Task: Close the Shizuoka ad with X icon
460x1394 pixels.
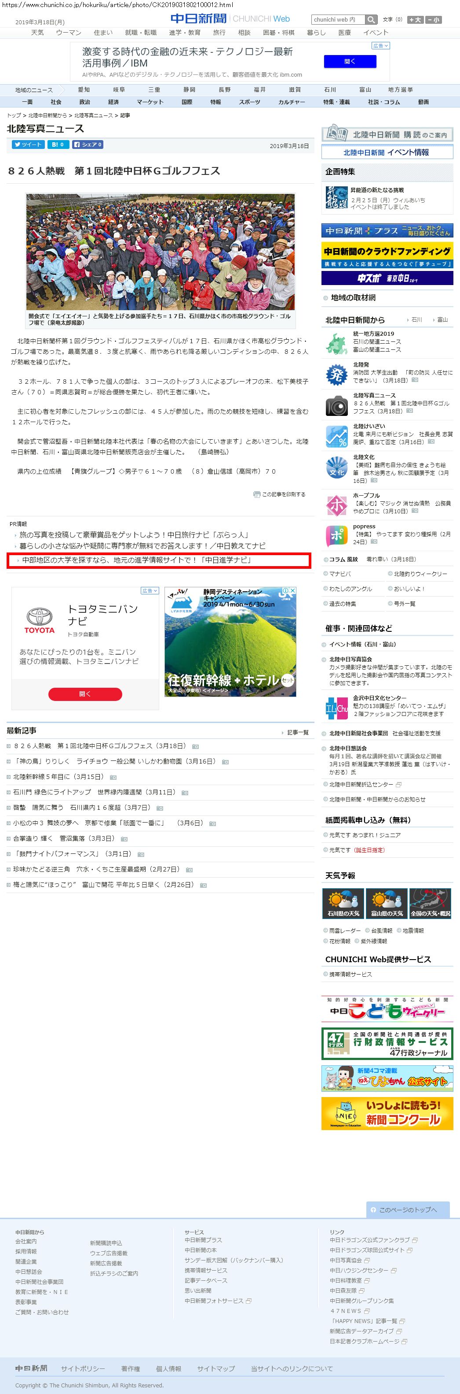Action: click(292, 590)
